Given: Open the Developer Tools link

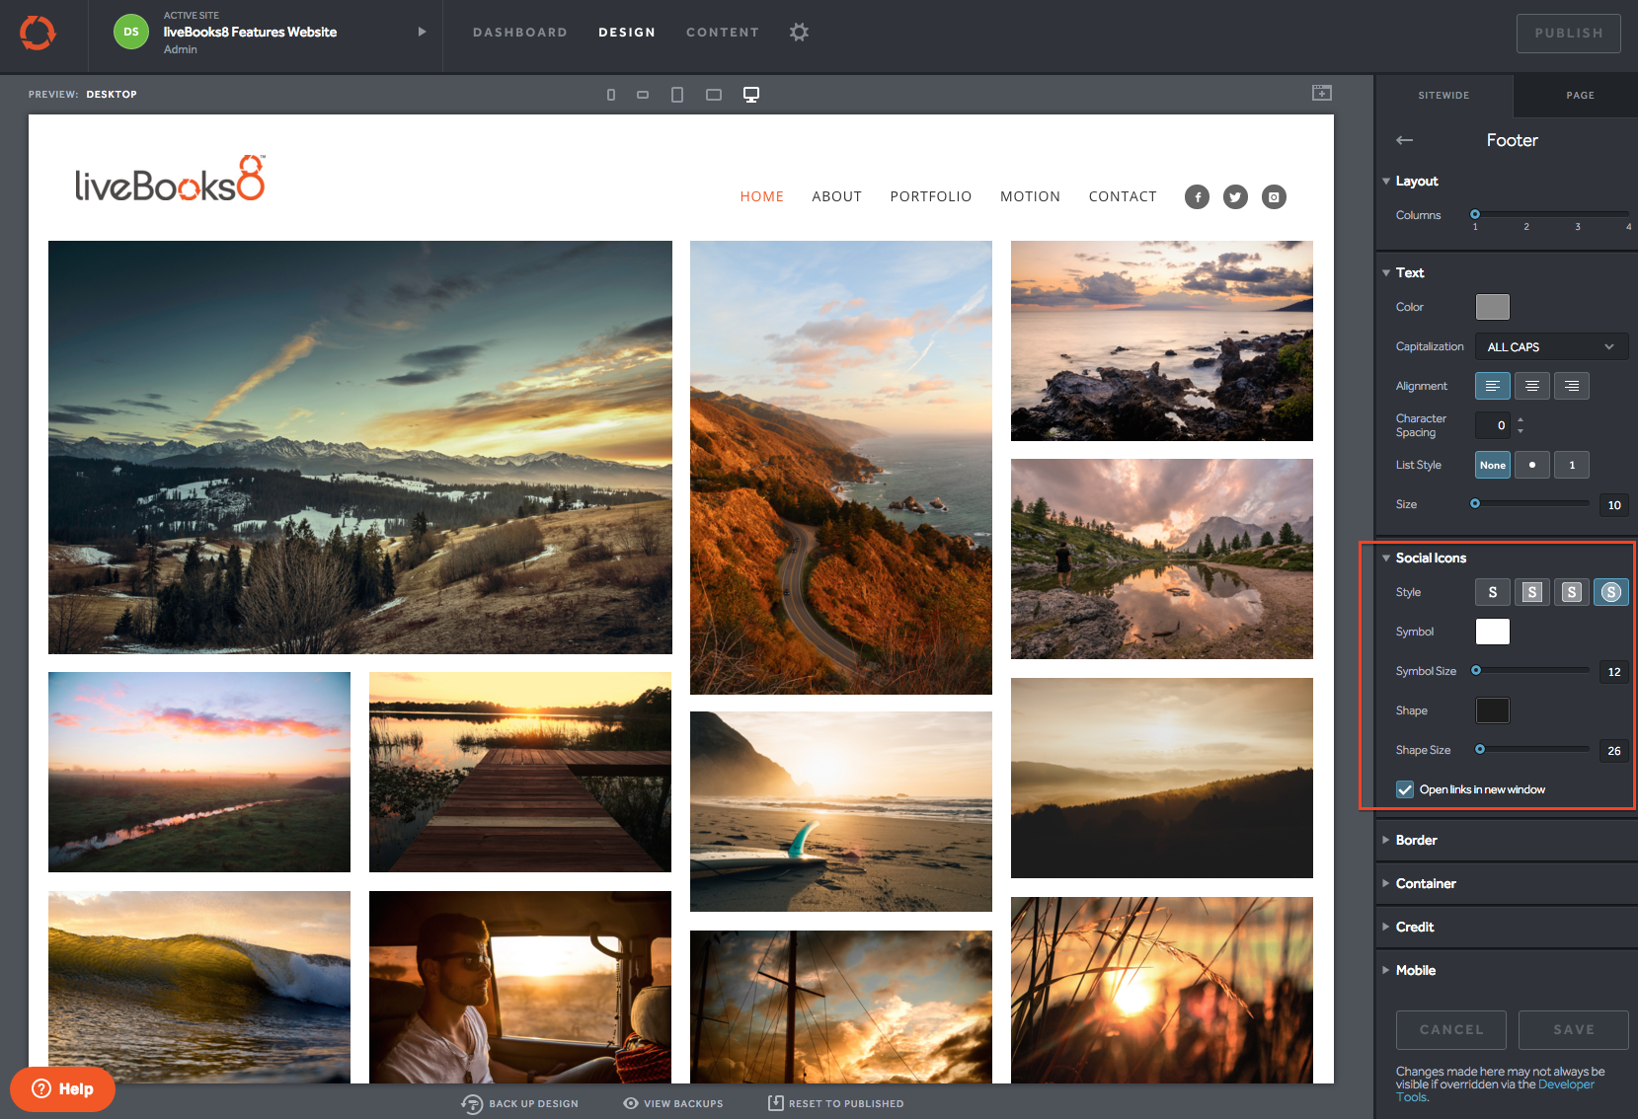Looking at the screenshot, I should [x=1565, y=1084].
